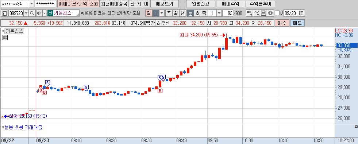Click the speaker sound alert icon
The image size is (358, 144).
pos(39,13)
